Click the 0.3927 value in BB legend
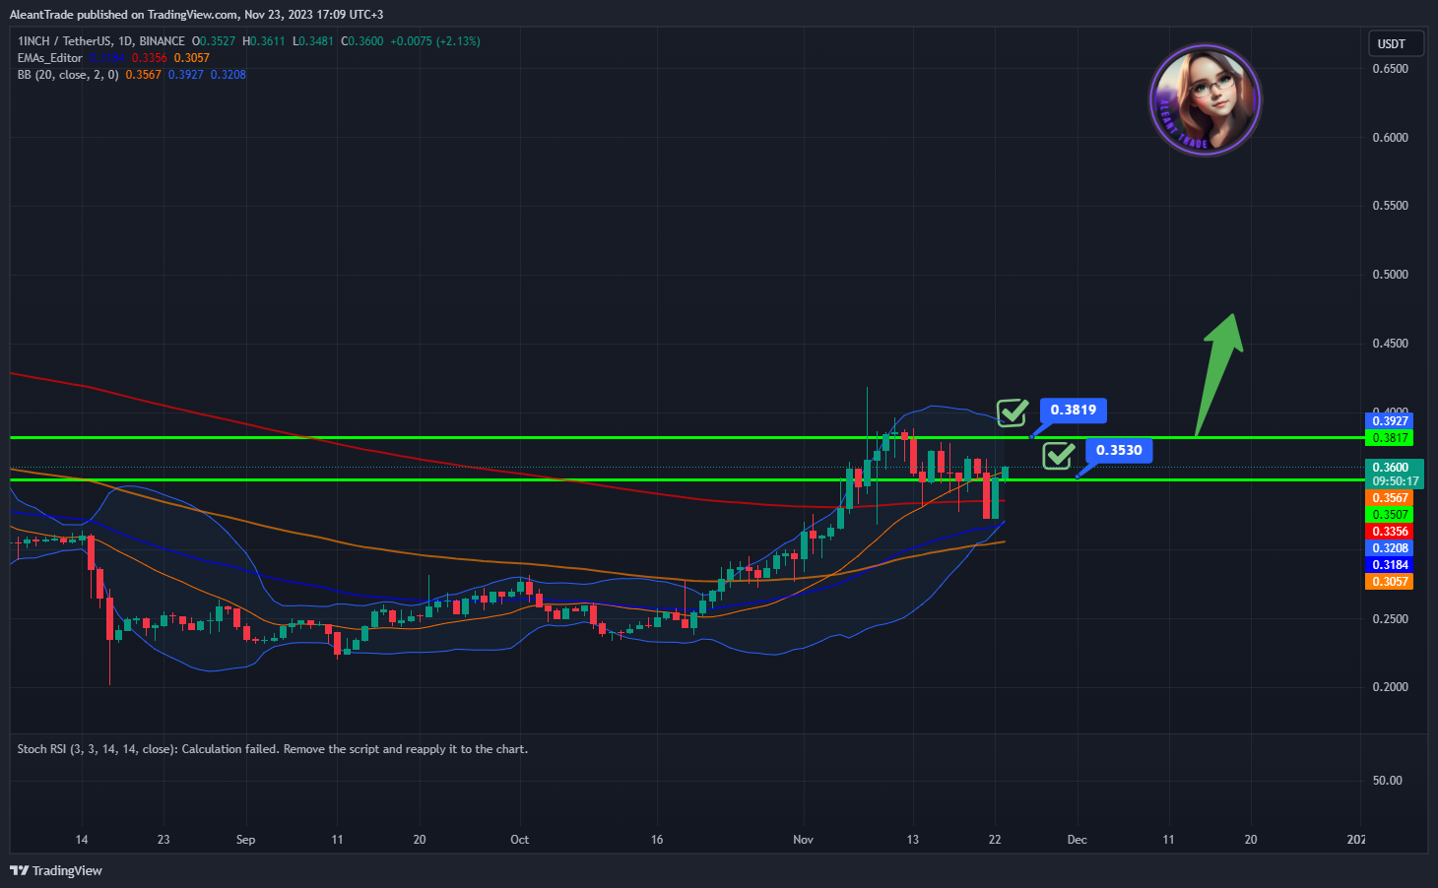 (x=186, y=75)
